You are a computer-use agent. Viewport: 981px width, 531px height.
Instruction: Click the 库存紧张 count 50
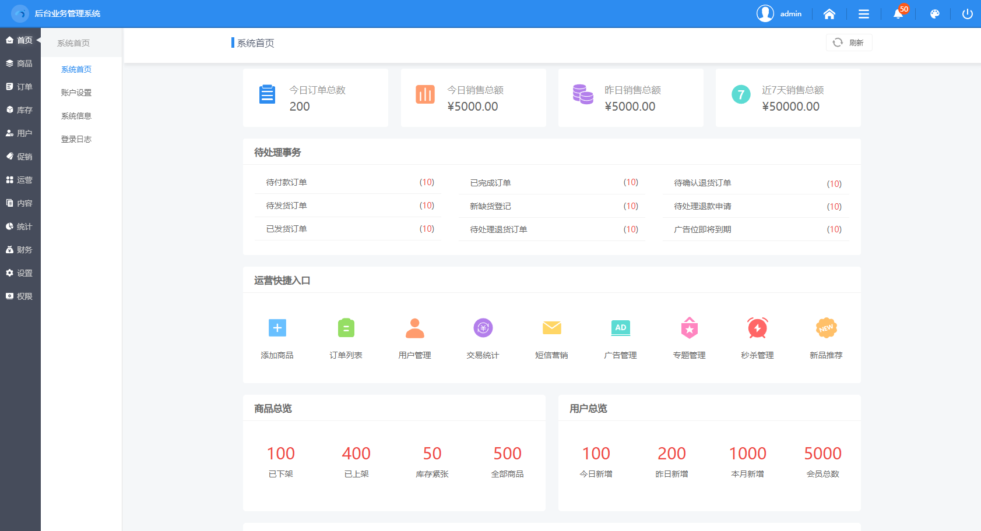[x=432, y=454]
